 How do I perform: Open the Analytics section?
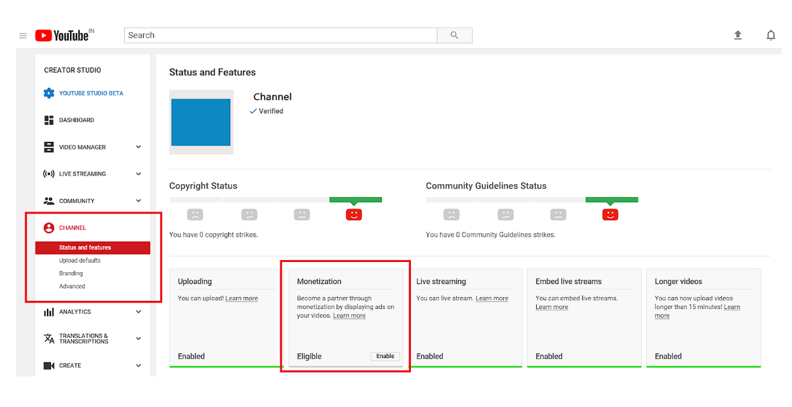[50, 311]
